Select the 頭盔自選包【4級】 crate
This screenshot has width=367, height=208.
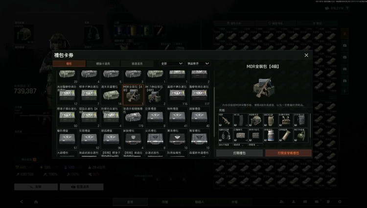tap(89, 117)
